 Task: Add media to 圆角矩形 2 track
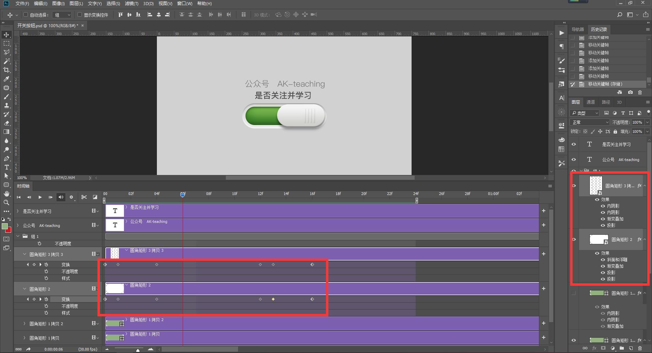pyautogui.click(x=544, y=288)
